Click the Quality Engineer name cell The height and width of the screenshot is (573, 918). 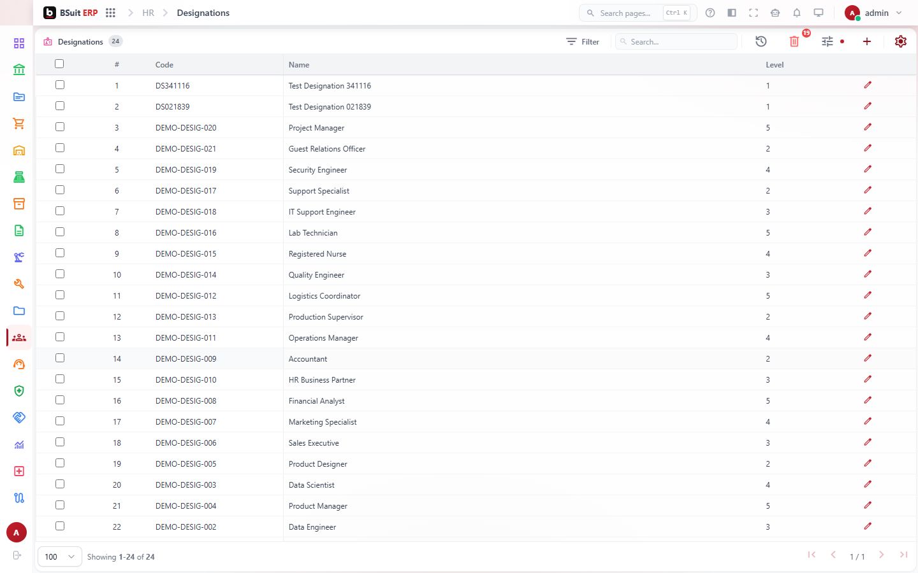316,275
